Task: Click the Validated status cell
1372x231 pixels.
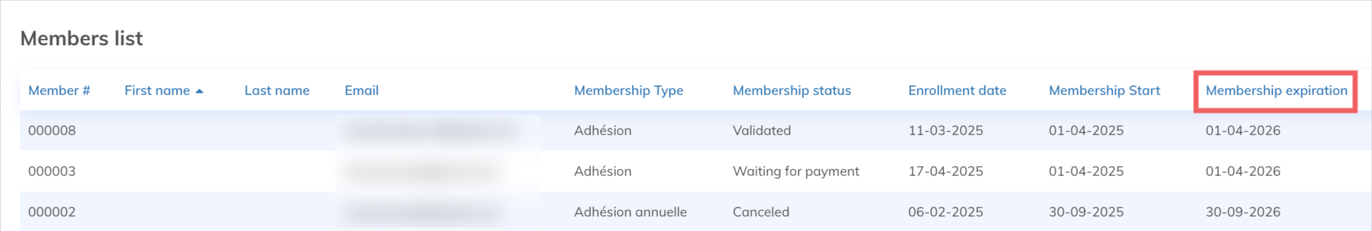Action: point(762,130)
